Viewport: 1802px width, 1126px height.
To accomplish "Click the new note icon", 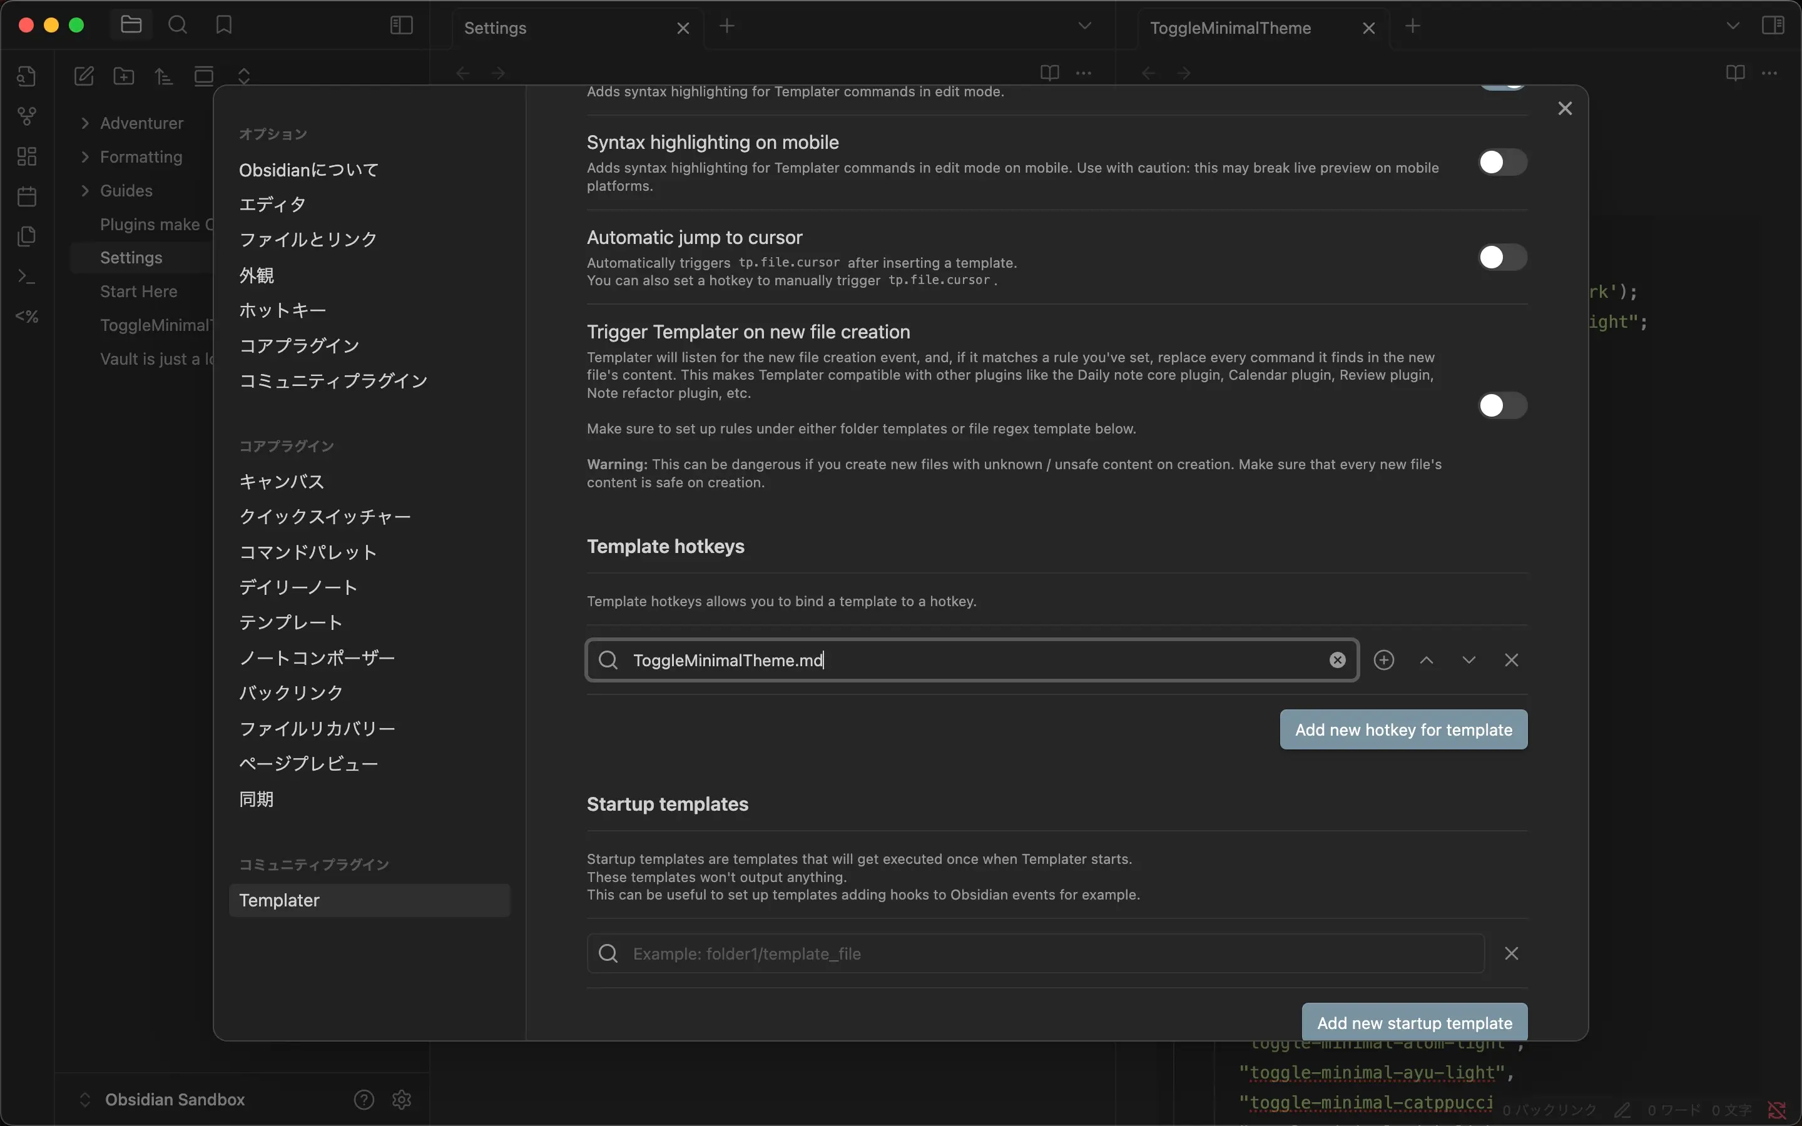I will [x=84, y=75].
